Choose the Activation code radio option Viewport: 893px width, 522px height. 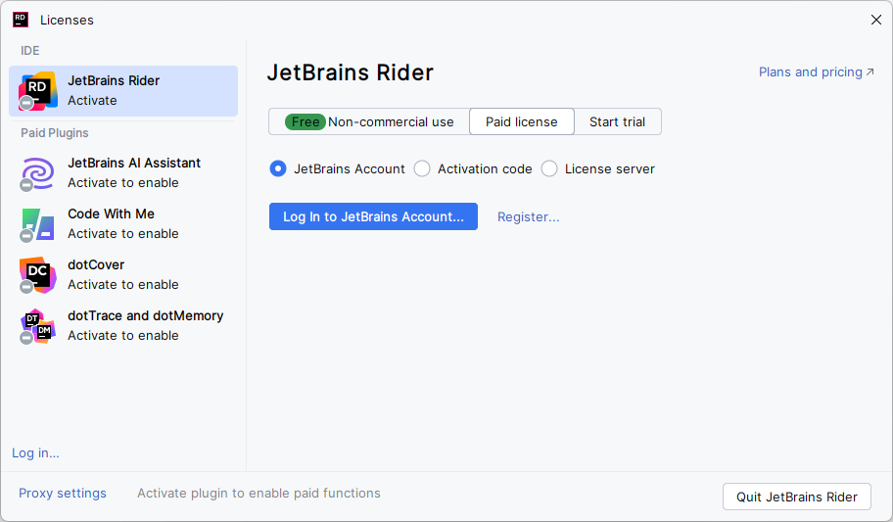click(x=422, y=168)
